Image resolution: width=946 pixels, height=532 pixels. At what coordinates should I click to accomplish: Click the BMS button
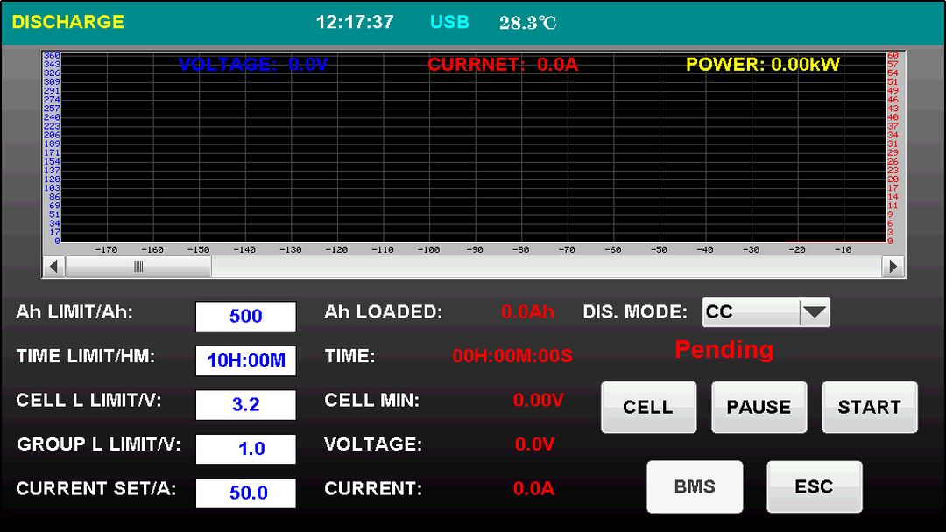coord(695,486)
